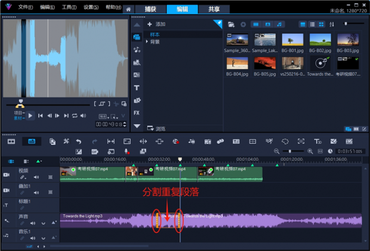
Task: Open the add chapter/cue marker dropdown
Action: (39, 161)
